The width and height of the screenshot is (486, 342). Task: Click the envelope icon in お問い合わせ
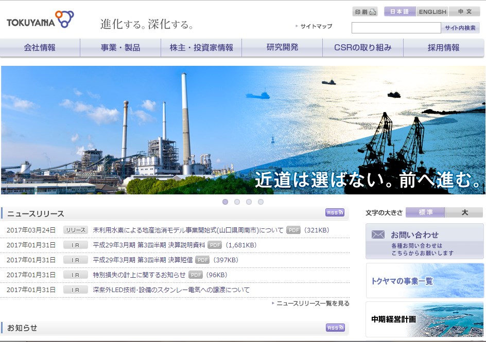(378, 235)
